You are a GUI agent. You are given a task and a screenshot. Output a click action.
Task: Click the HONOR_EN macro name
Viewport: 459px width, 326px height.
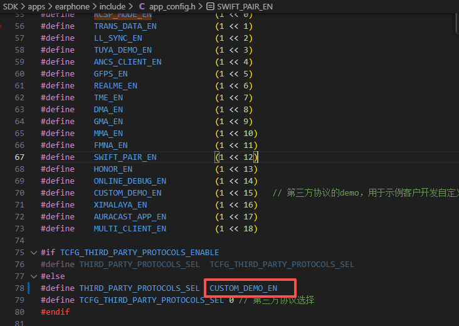click(x=113, y=169)
